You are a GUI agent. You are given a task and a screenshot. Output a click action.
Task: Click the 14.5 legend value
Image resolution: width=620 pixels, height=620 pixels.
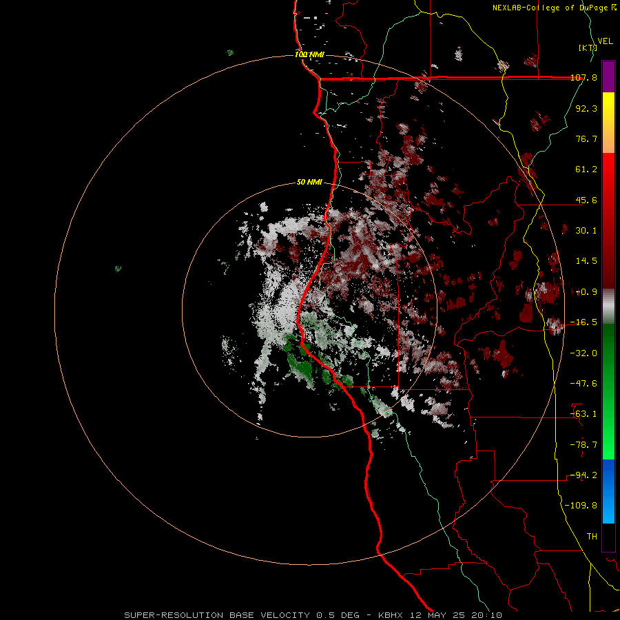(586, 261)
